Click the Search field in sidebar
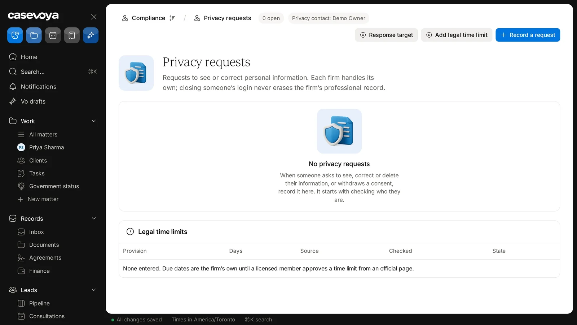This screenshot has height=325, width=577. 53,71
